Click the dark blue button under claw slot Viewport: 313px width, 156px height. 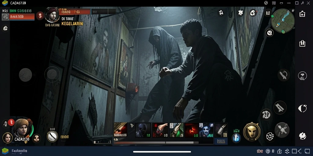point(221,141)
